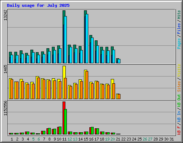This screenshot has width=183, height=143.
Task: Click the green weekend day 12 label
Action: coord(70,139)
